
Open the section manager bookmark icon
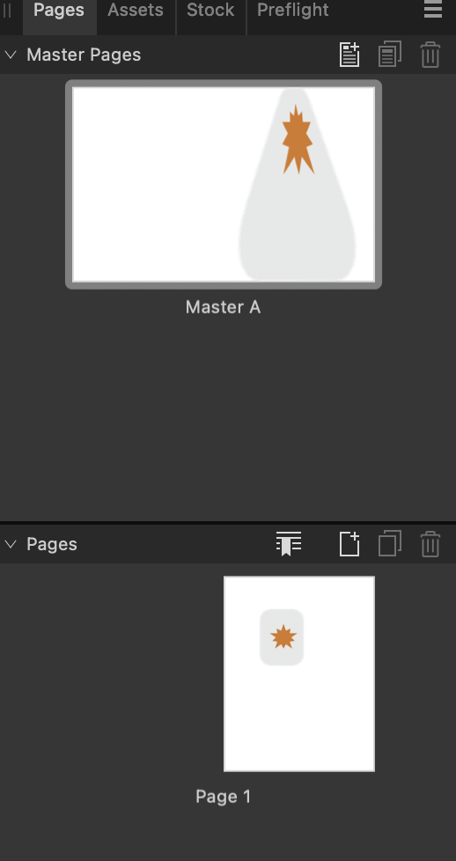289,543
